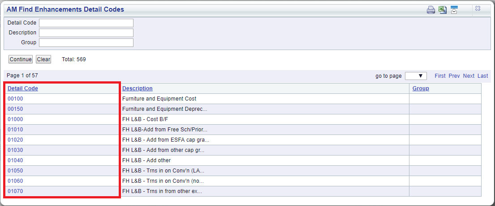Select detail code 00100
Image resolution: width=495 pixels, height=206 pixels.
[16, 99]
